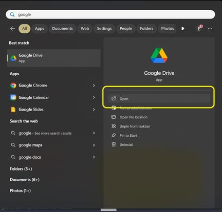Image resolution: width=222 pixels, height=212 pixels.
Task: Switch to the Documents filter tab
Action: (62, 29)
